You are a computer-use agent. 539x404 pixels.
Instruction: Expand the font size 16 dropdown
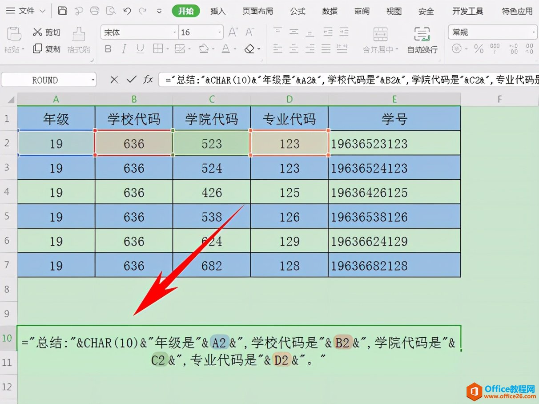(220, 32)
